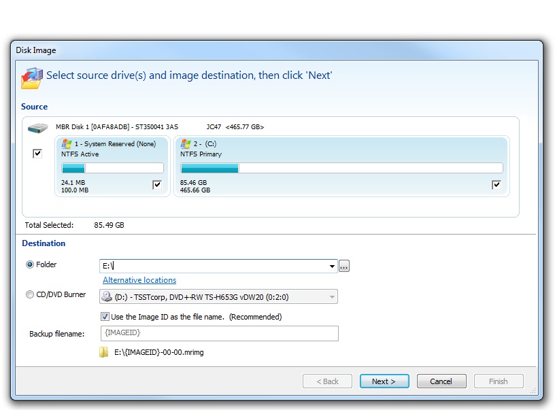Click the E:\{IMAGEID}-00-00.mrimg path text
This screenshot has width=555, height=412.
(159, 352)
